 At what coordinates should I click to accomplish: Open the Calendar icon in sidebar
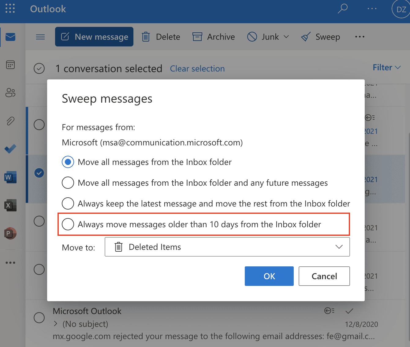pyautogui.click(x=10, y=65)
